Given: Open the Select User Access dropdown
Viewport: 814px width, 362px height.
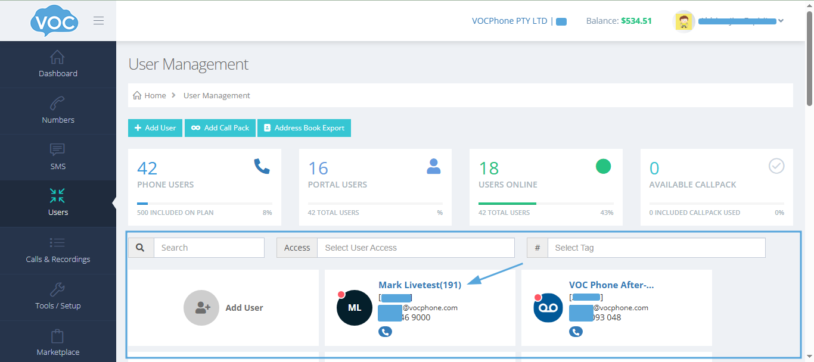Looking at the screenshot, I should 415,248.
